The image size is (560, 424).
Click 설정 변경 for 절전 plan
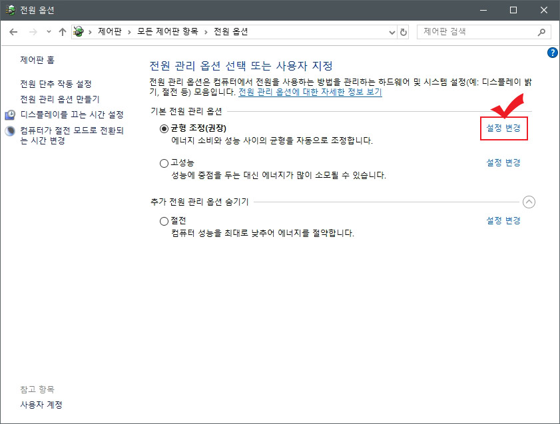tap(503, 220)
